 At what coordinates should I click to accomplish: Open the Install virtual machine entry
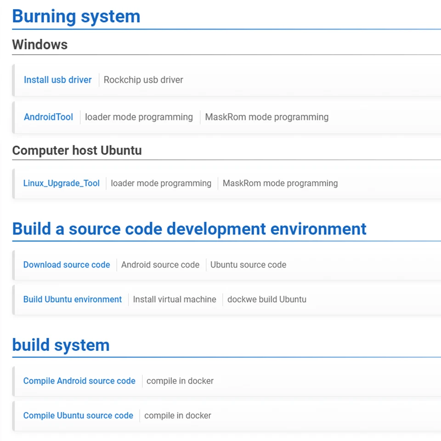pyautogui.click(x=175, y=299)
